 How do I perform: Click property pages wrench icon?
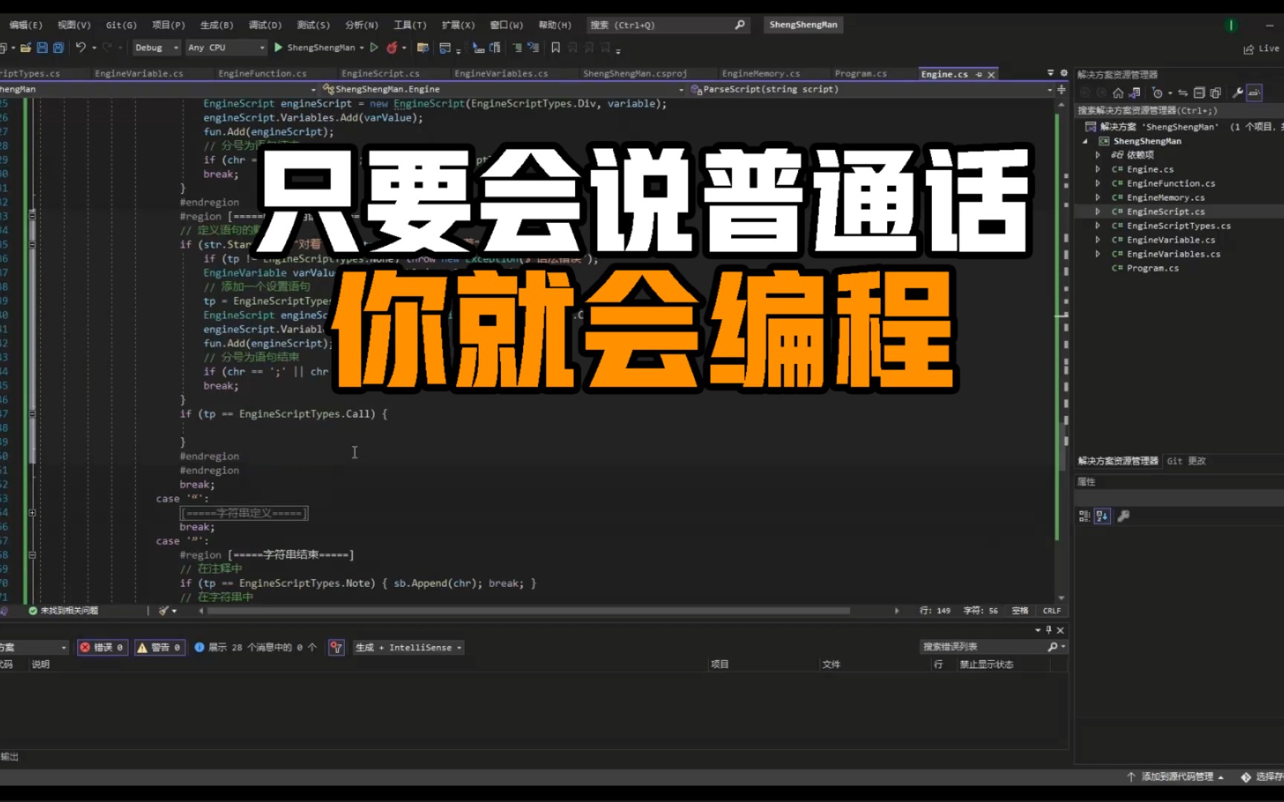pos(1123,516)
